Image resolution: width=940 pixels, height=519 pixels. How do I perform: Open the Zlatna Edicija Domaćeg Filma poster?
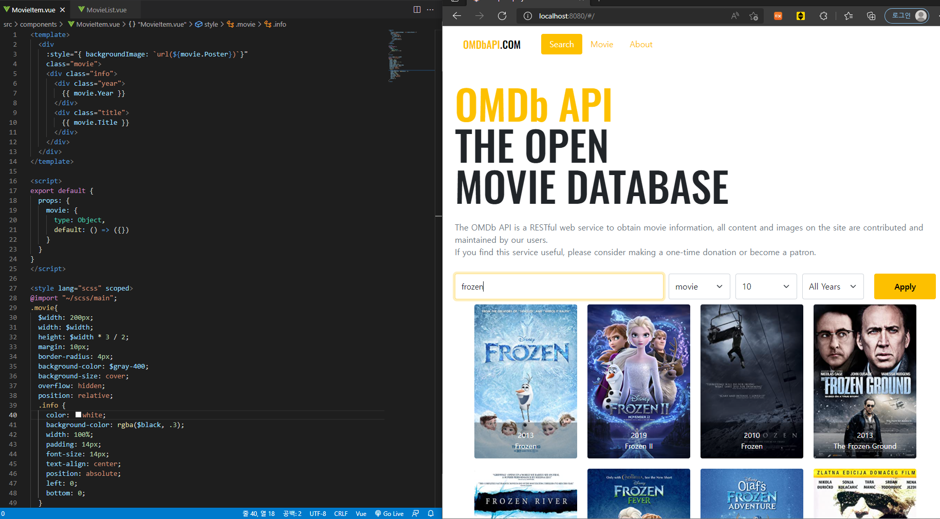click(864, 493)
